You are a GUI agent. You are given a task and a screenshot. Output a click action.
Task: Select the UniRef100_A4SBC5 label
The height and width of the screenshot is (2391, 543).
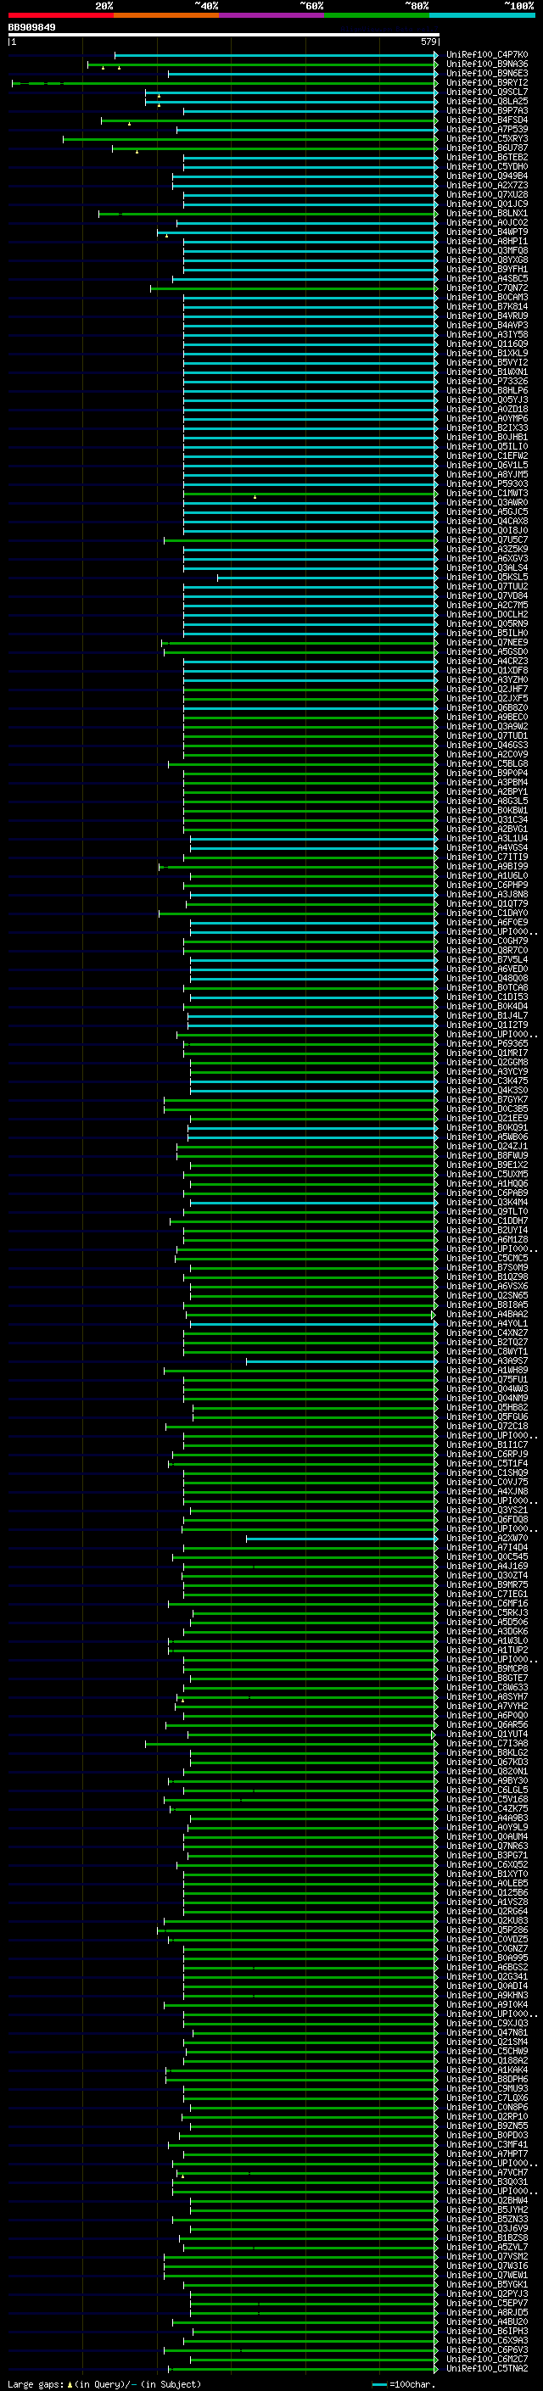486,278
